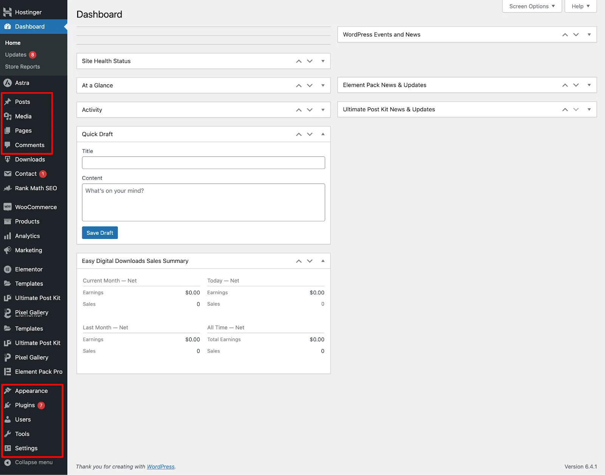
Task: Click the Pages icon in sidebar
Action: 8,130
